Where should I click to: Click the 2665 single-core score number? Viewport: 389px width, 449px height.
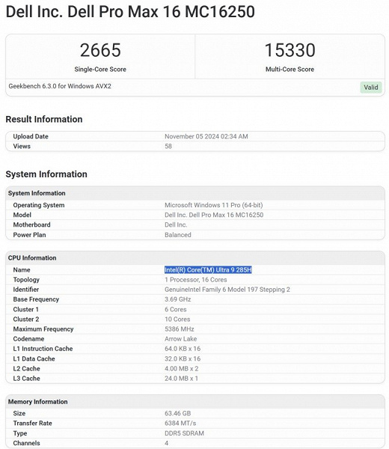pyautogui.click(x=100, y=50)
